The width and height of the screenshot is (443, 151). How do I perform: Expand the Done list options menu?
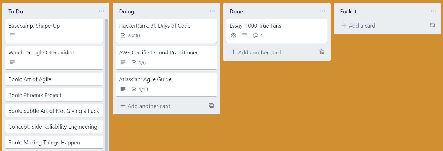pyautogui.click(x=323, y=11)
